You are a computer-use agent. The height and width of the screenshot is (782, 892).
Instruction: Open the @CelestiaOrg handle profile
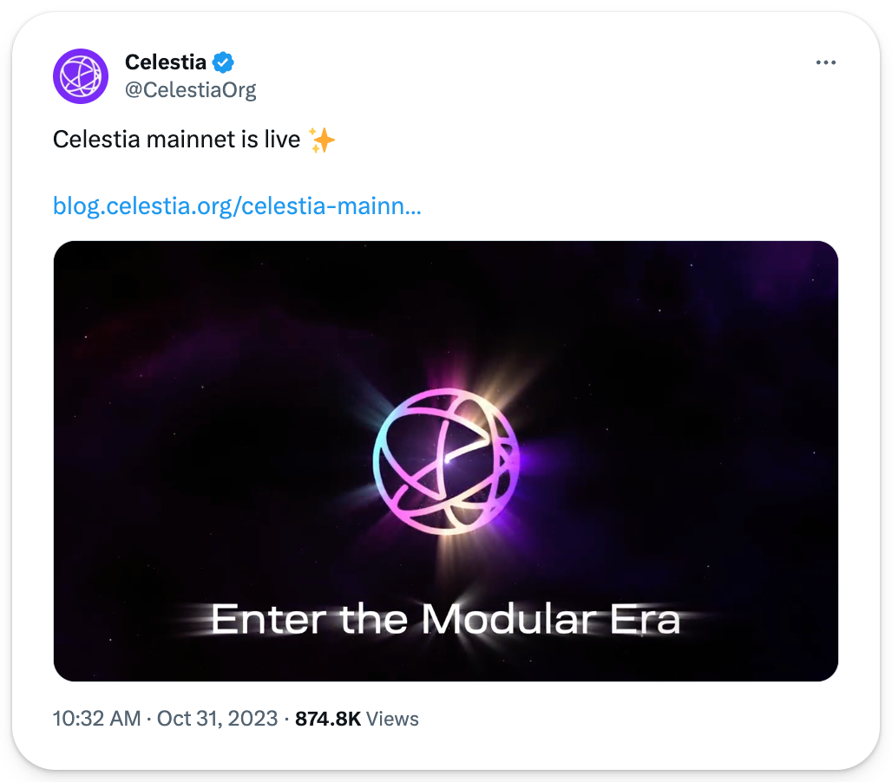point(191,89)
